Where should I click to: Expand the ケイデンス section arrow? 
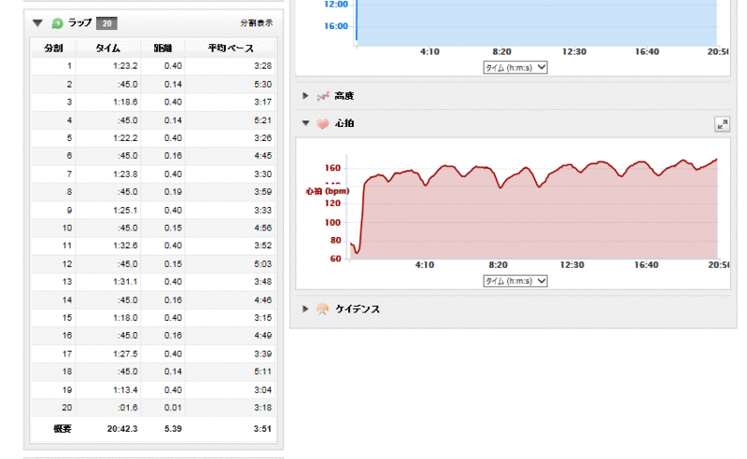pos(305,309)
